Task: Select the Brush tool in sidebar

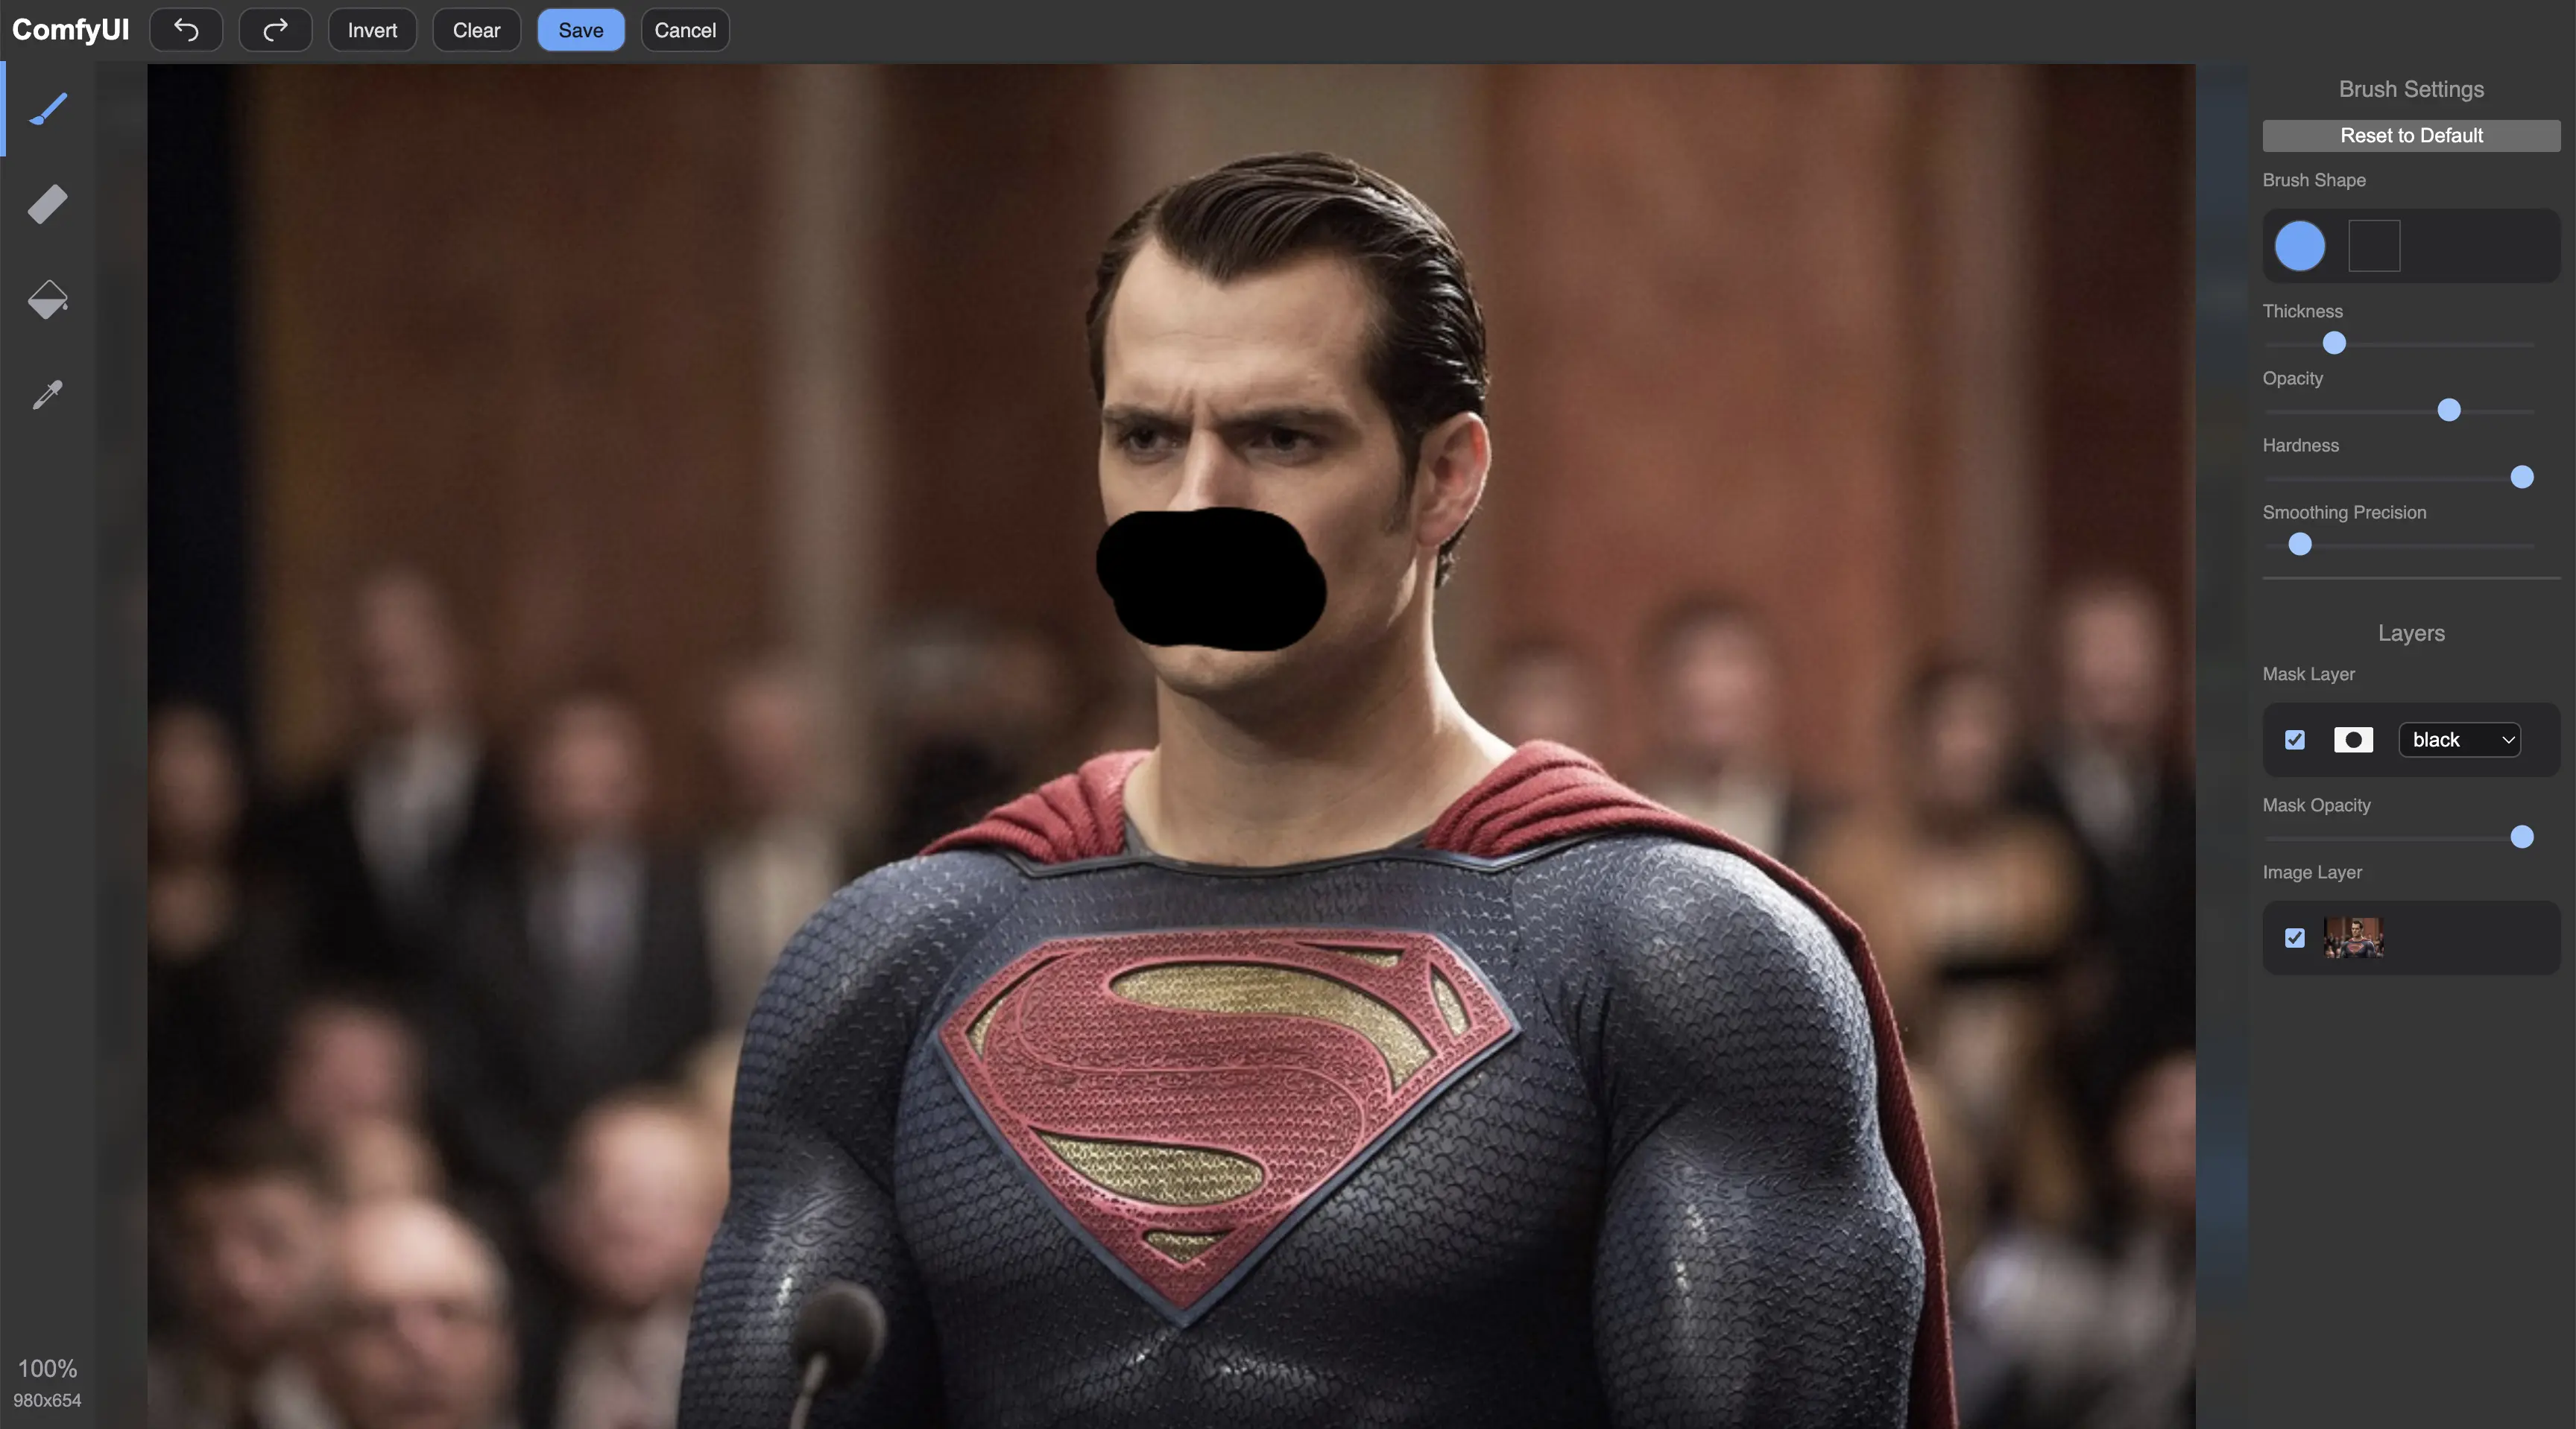Action: [47, 109]
